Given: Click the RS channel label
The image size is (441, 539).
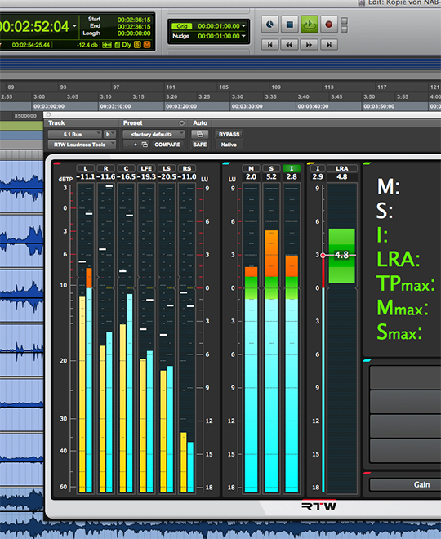Looking at the screenshot, I should [187, 168].
